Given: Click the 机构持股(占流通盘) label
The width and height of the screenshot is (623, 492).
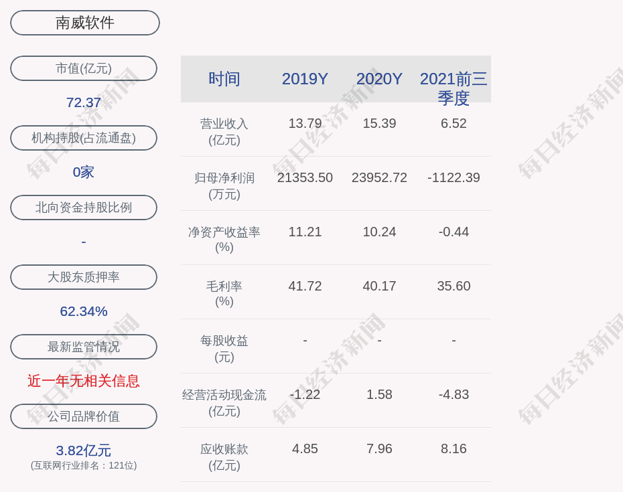Looking at the screenshot, I should click(x=84, y=138).
